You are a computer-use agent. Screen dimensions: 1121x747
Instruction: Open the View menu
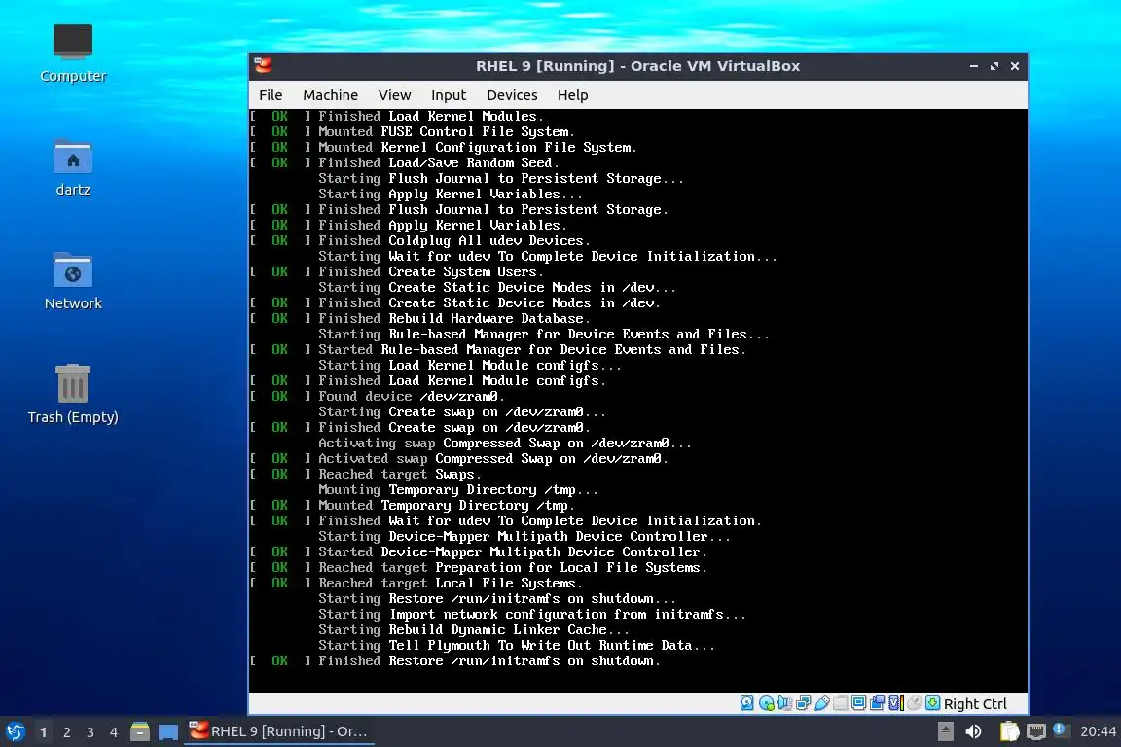click(395, 95)
